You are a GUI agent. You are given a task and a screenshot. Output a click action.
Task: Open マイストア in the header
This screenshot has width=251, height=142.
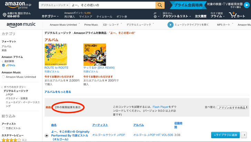86,16
